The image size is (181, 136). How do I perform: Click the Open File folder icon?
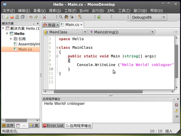click(x=12, y=17)
